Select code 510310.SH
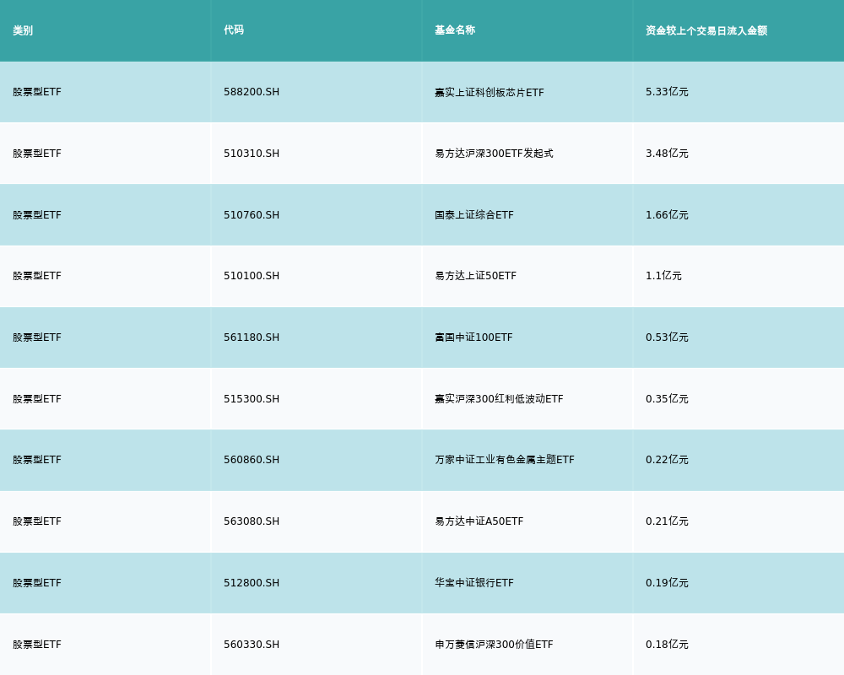Viewport: 844px width, 675px height. pos(252,154)
